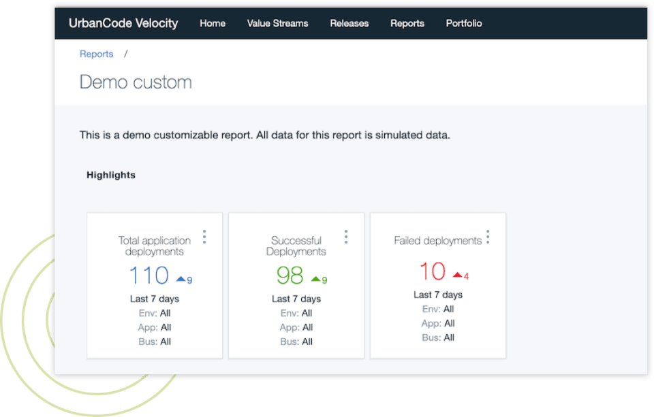Open Value Streams navigation item
Screen dimensions: 654x417
click(x=277, y=23)
